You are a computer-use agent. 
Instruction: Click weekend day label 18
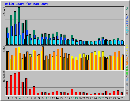[72, 98]
